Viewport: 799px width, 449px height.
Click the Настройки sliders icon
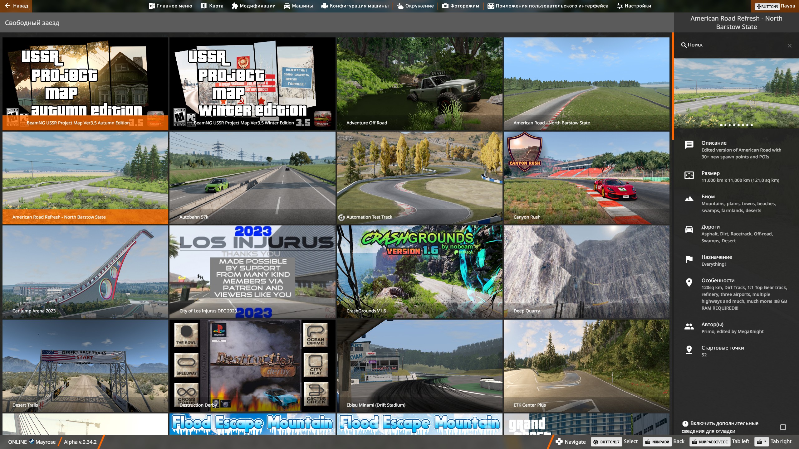point(620,6)
